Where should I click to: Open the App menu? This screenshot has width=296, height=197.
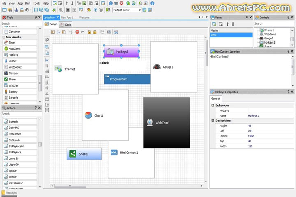(x=20, y=3)
